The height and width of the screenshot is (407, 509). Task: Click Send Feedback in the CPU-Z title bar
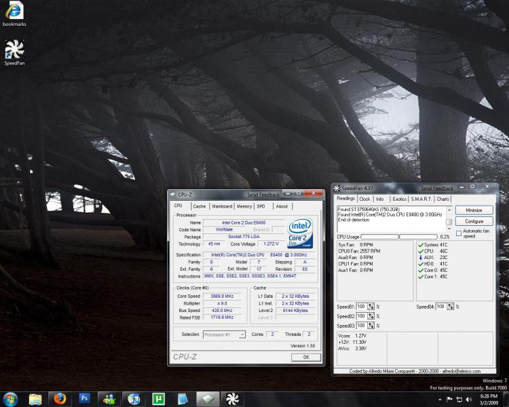tap(263, 195)
